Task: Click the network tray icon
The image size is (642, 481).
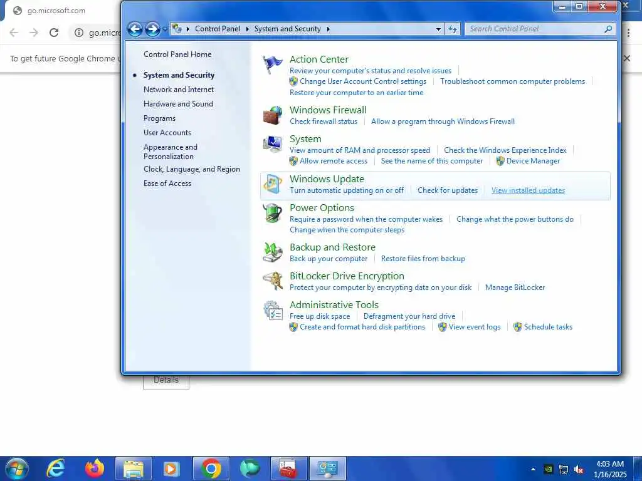Action: pos(564,469)
